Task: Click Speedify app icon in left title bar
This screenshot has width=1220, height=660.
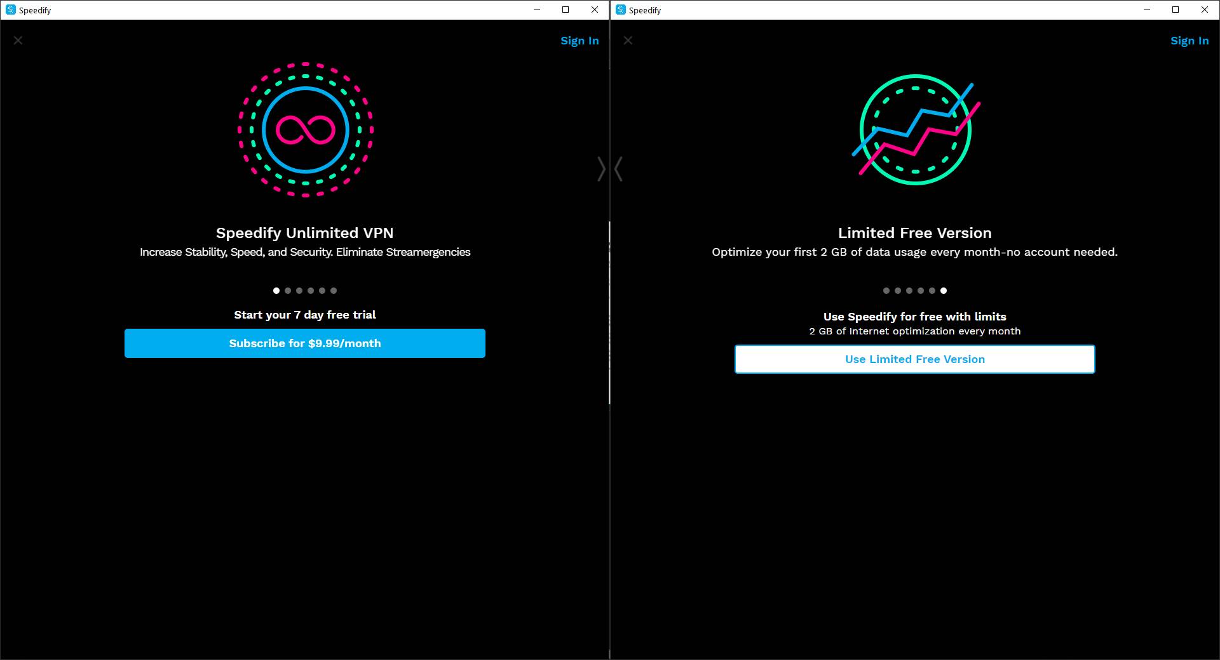Action: [10, 10]
